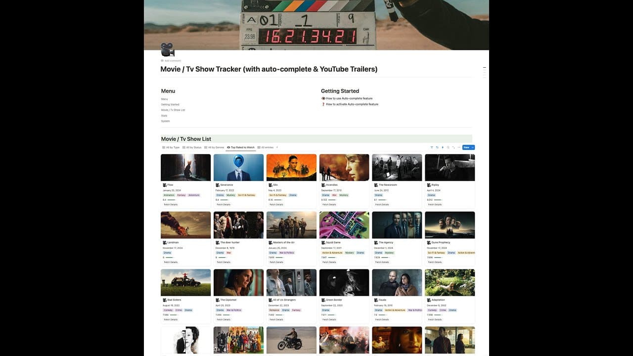The width and height of the screenshot is (633, 356).
Task: Click camera icon beside Landman title
Action: point(165,243)
